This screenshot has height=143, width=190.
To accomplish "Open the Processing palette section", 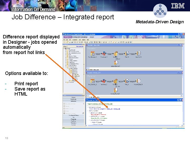I will point(73,119).
